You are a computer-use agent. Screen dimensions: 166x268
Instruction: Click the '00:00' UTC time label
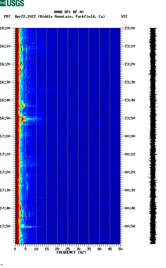click(130, 136)
